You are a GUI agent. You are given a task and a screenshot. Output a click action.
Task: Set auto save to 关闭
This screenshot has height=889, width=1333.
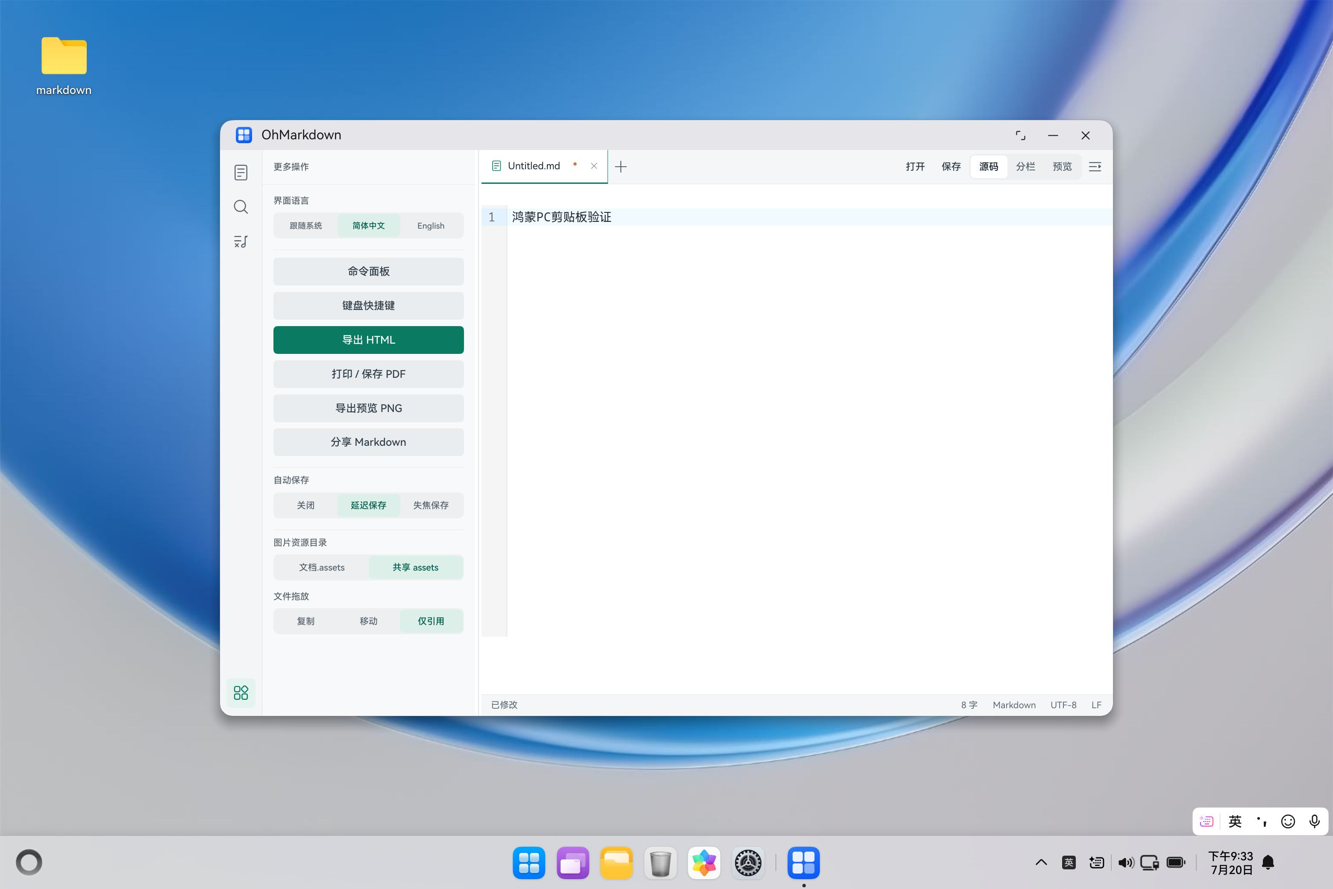(x=305, y=505)
